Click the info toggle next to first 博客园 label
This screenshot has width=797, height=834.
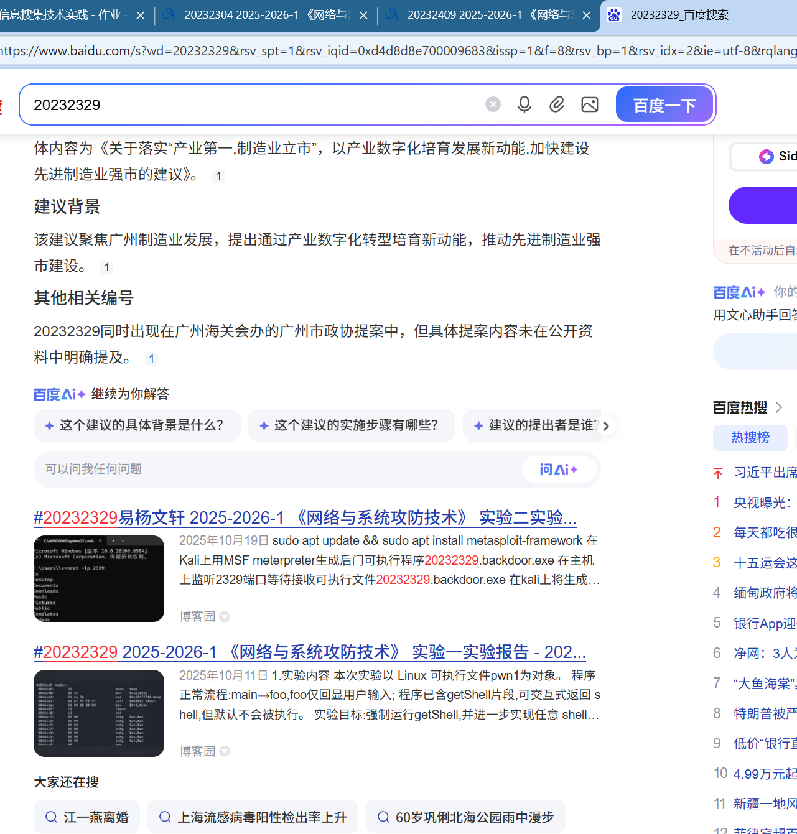click(x=225, y=616)
